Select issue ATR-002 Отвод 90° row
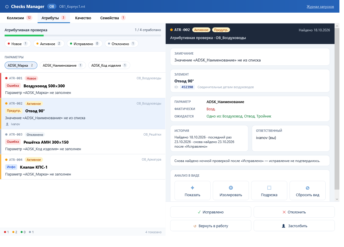Image resolution: width=344 pixels, height=247 pixels. 83,114
